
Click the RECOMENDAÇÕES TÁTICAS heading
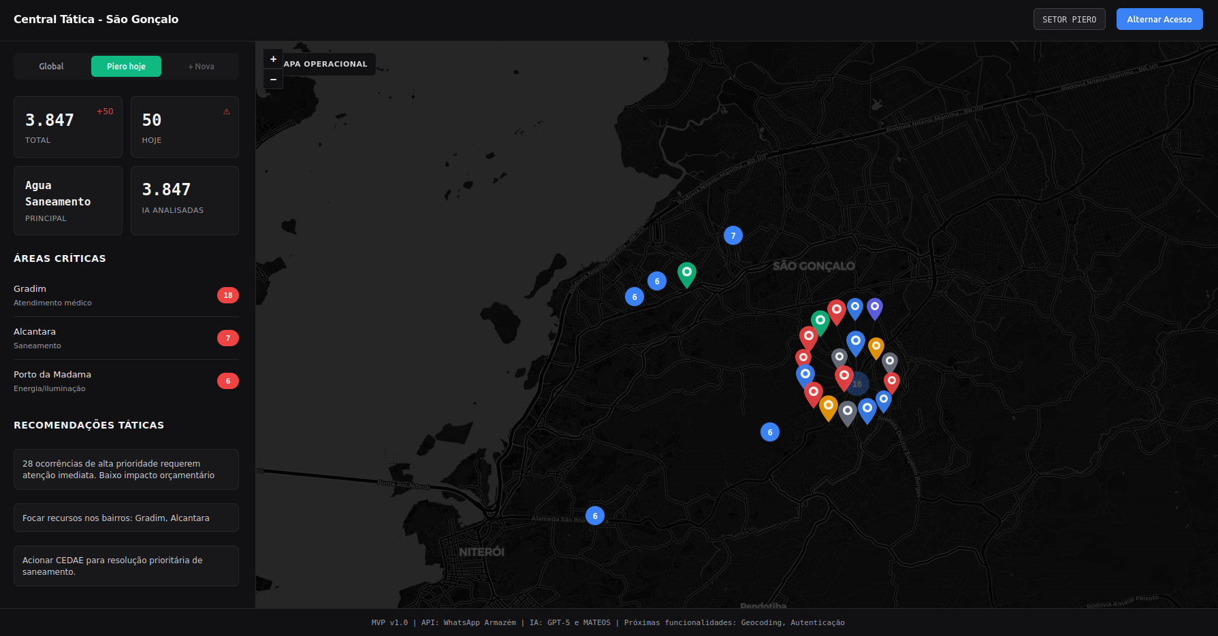click(89, 425)
